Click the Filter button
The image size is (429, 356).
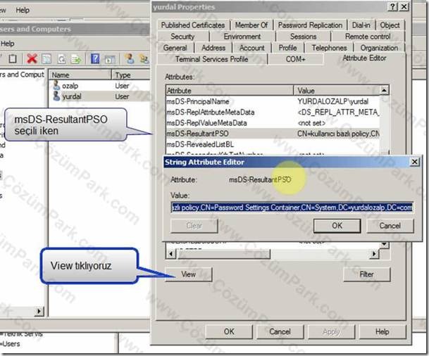(x=366, y=274)
